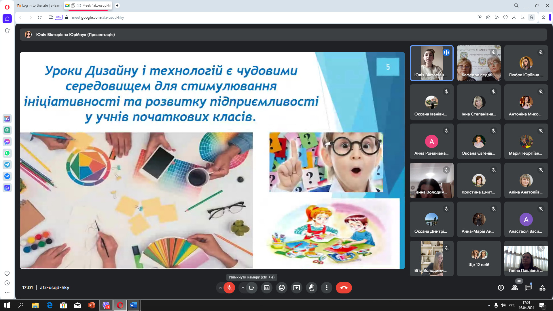The height and width of the screenshot is (311, 553).
Task: Open more options three-dot menu
Action: [x=327, y=288]
